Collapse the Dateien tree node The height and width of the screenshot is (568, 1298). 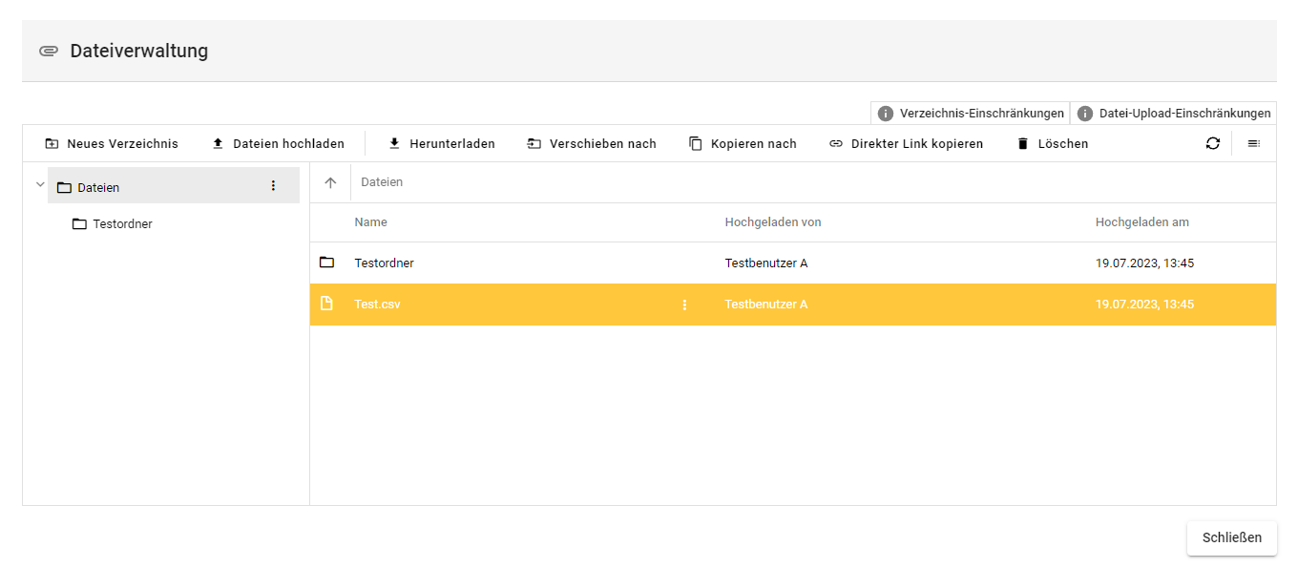(x=40, y=185)
